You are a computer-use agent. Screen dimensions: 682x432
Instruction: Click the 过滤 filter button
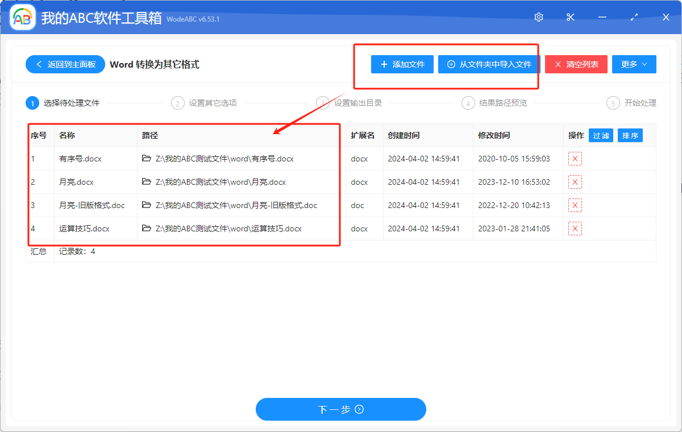click(x=601, y=135)
